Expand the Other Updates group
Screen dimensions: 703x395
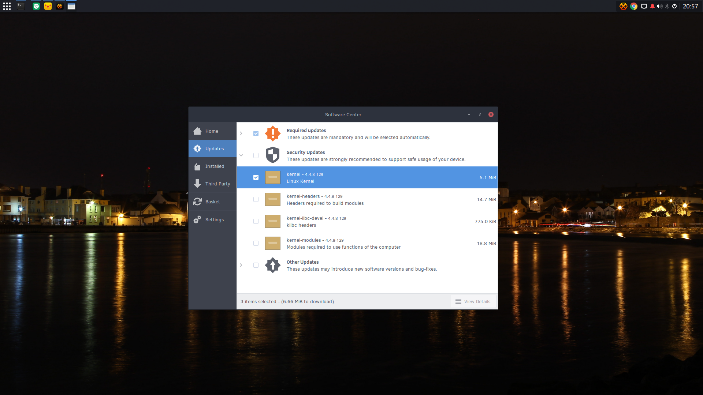(241, 265)
